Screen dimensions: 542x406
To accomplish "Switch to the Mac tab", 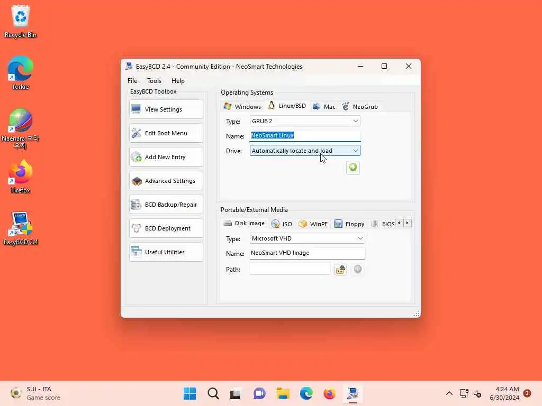I will tap(324, 107).
